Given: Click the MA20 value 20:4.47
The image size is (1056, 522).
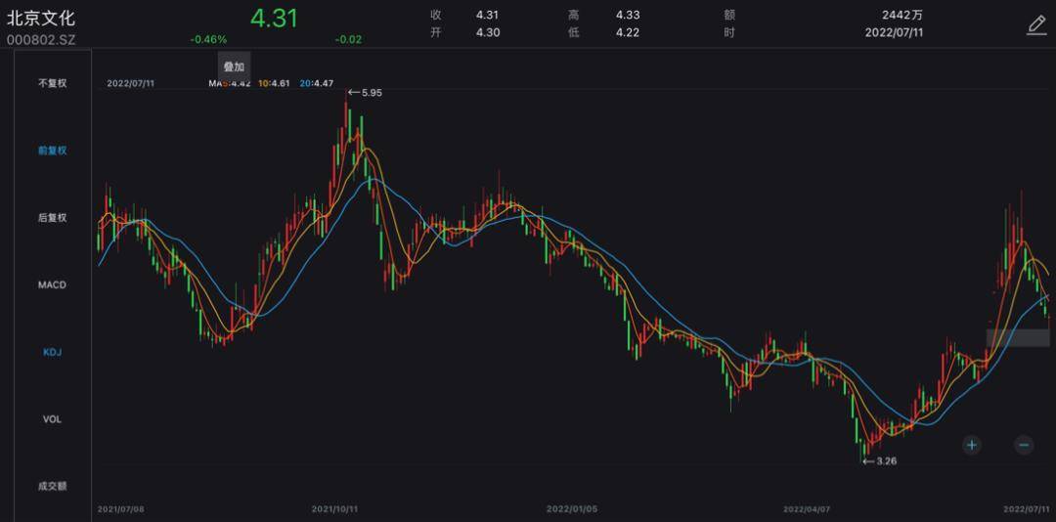Looking at the screenshot, I should click(318, 83).
